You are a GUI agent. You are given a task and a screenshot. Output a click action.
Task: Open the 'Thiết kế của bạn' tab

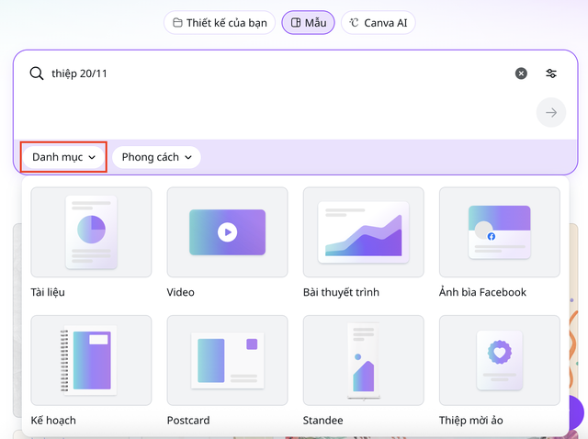click(220, 23)
